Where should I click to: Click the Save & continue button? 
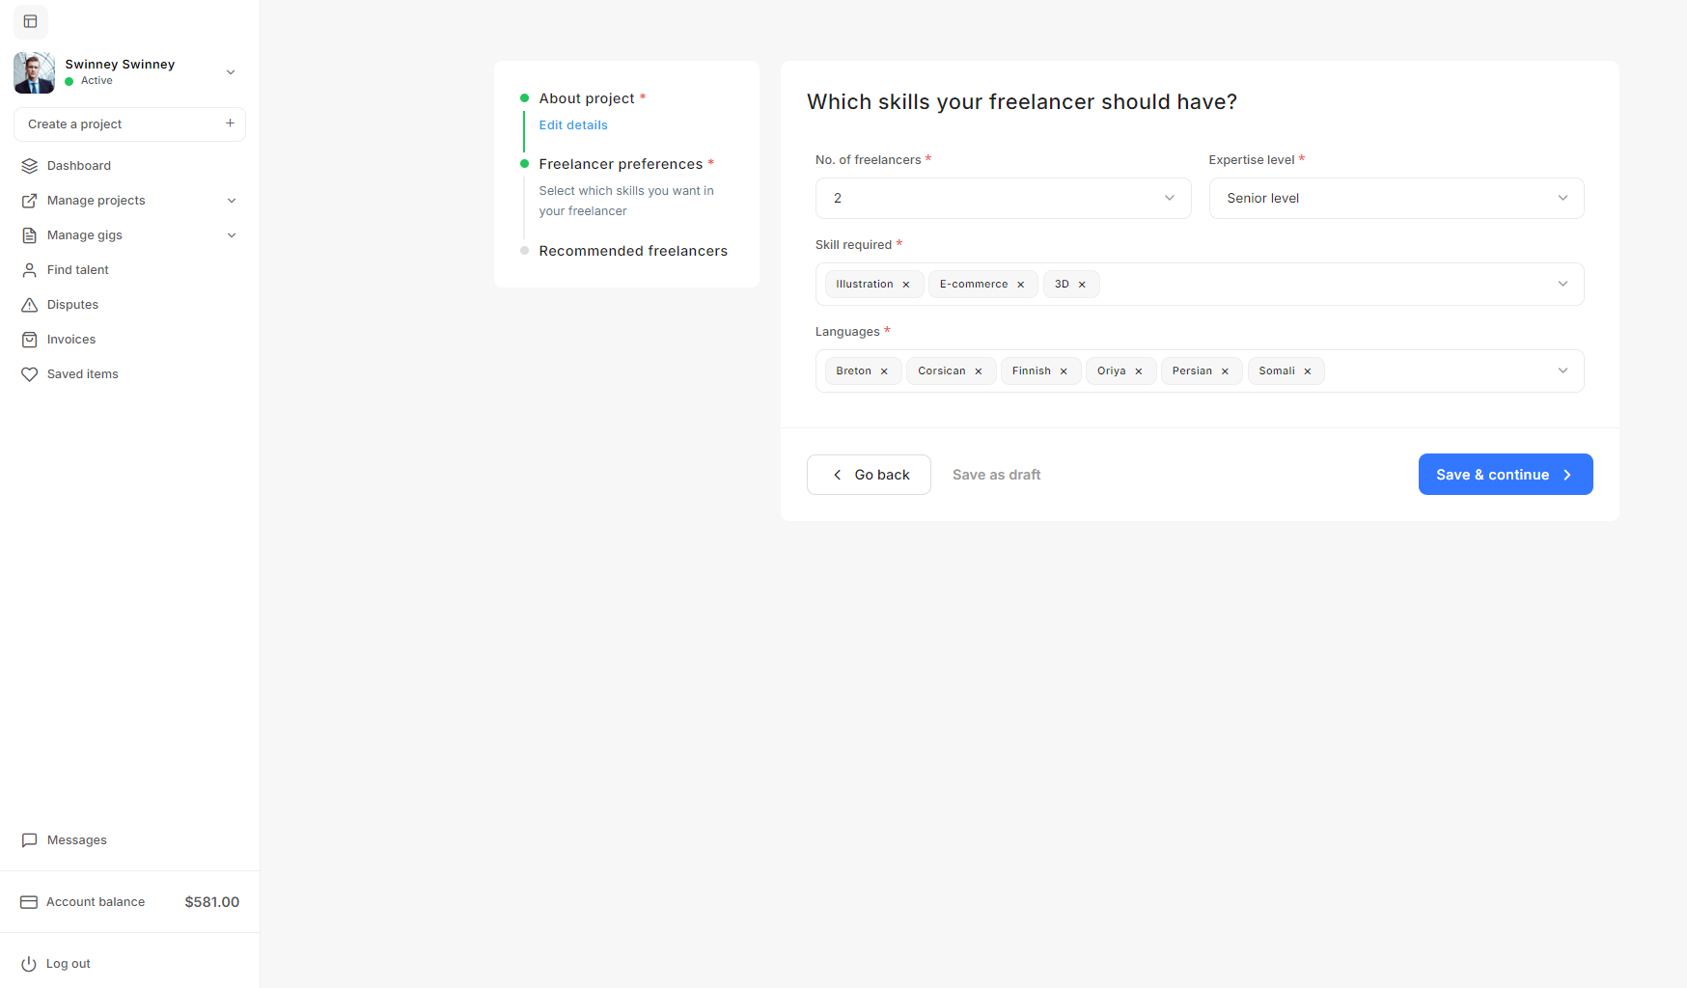[x=1505, y=475]
